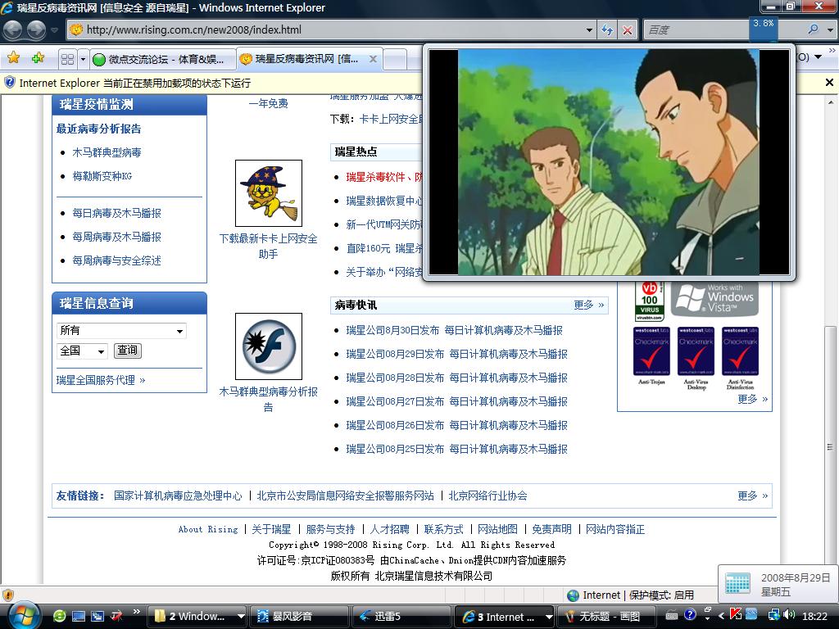The height and width of the screenshot is (629, 839).
Task: Click 更多 in 病毒快讯 header
Action: pos(588,305)
